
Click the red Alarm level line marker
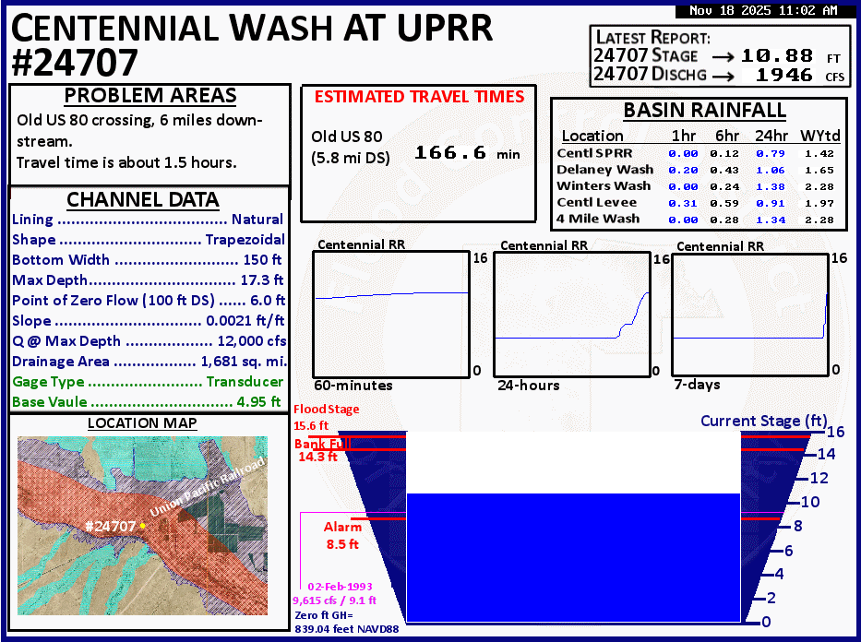point(353,519)
